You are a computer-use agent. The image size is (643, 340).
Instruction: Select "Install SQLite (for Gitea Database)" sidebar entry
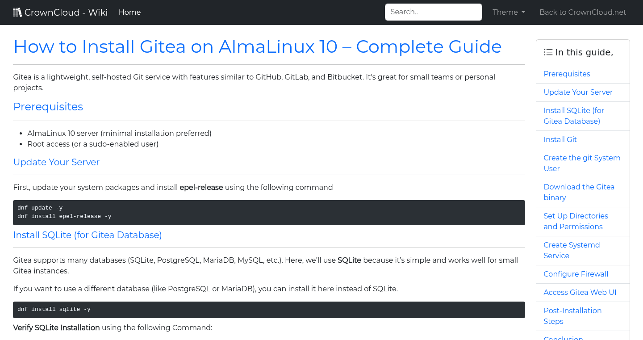pos(574,116)
